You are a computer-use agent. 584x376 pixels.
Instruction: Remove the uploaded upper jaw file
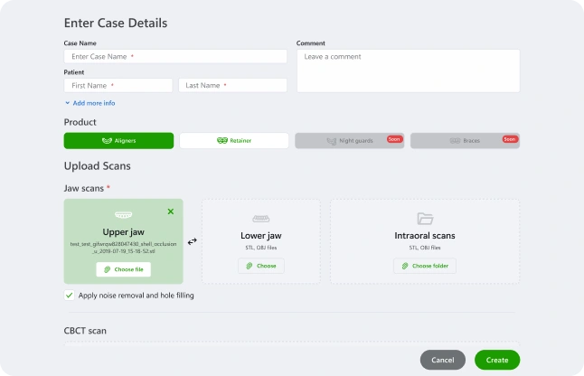tap(171, 211)
